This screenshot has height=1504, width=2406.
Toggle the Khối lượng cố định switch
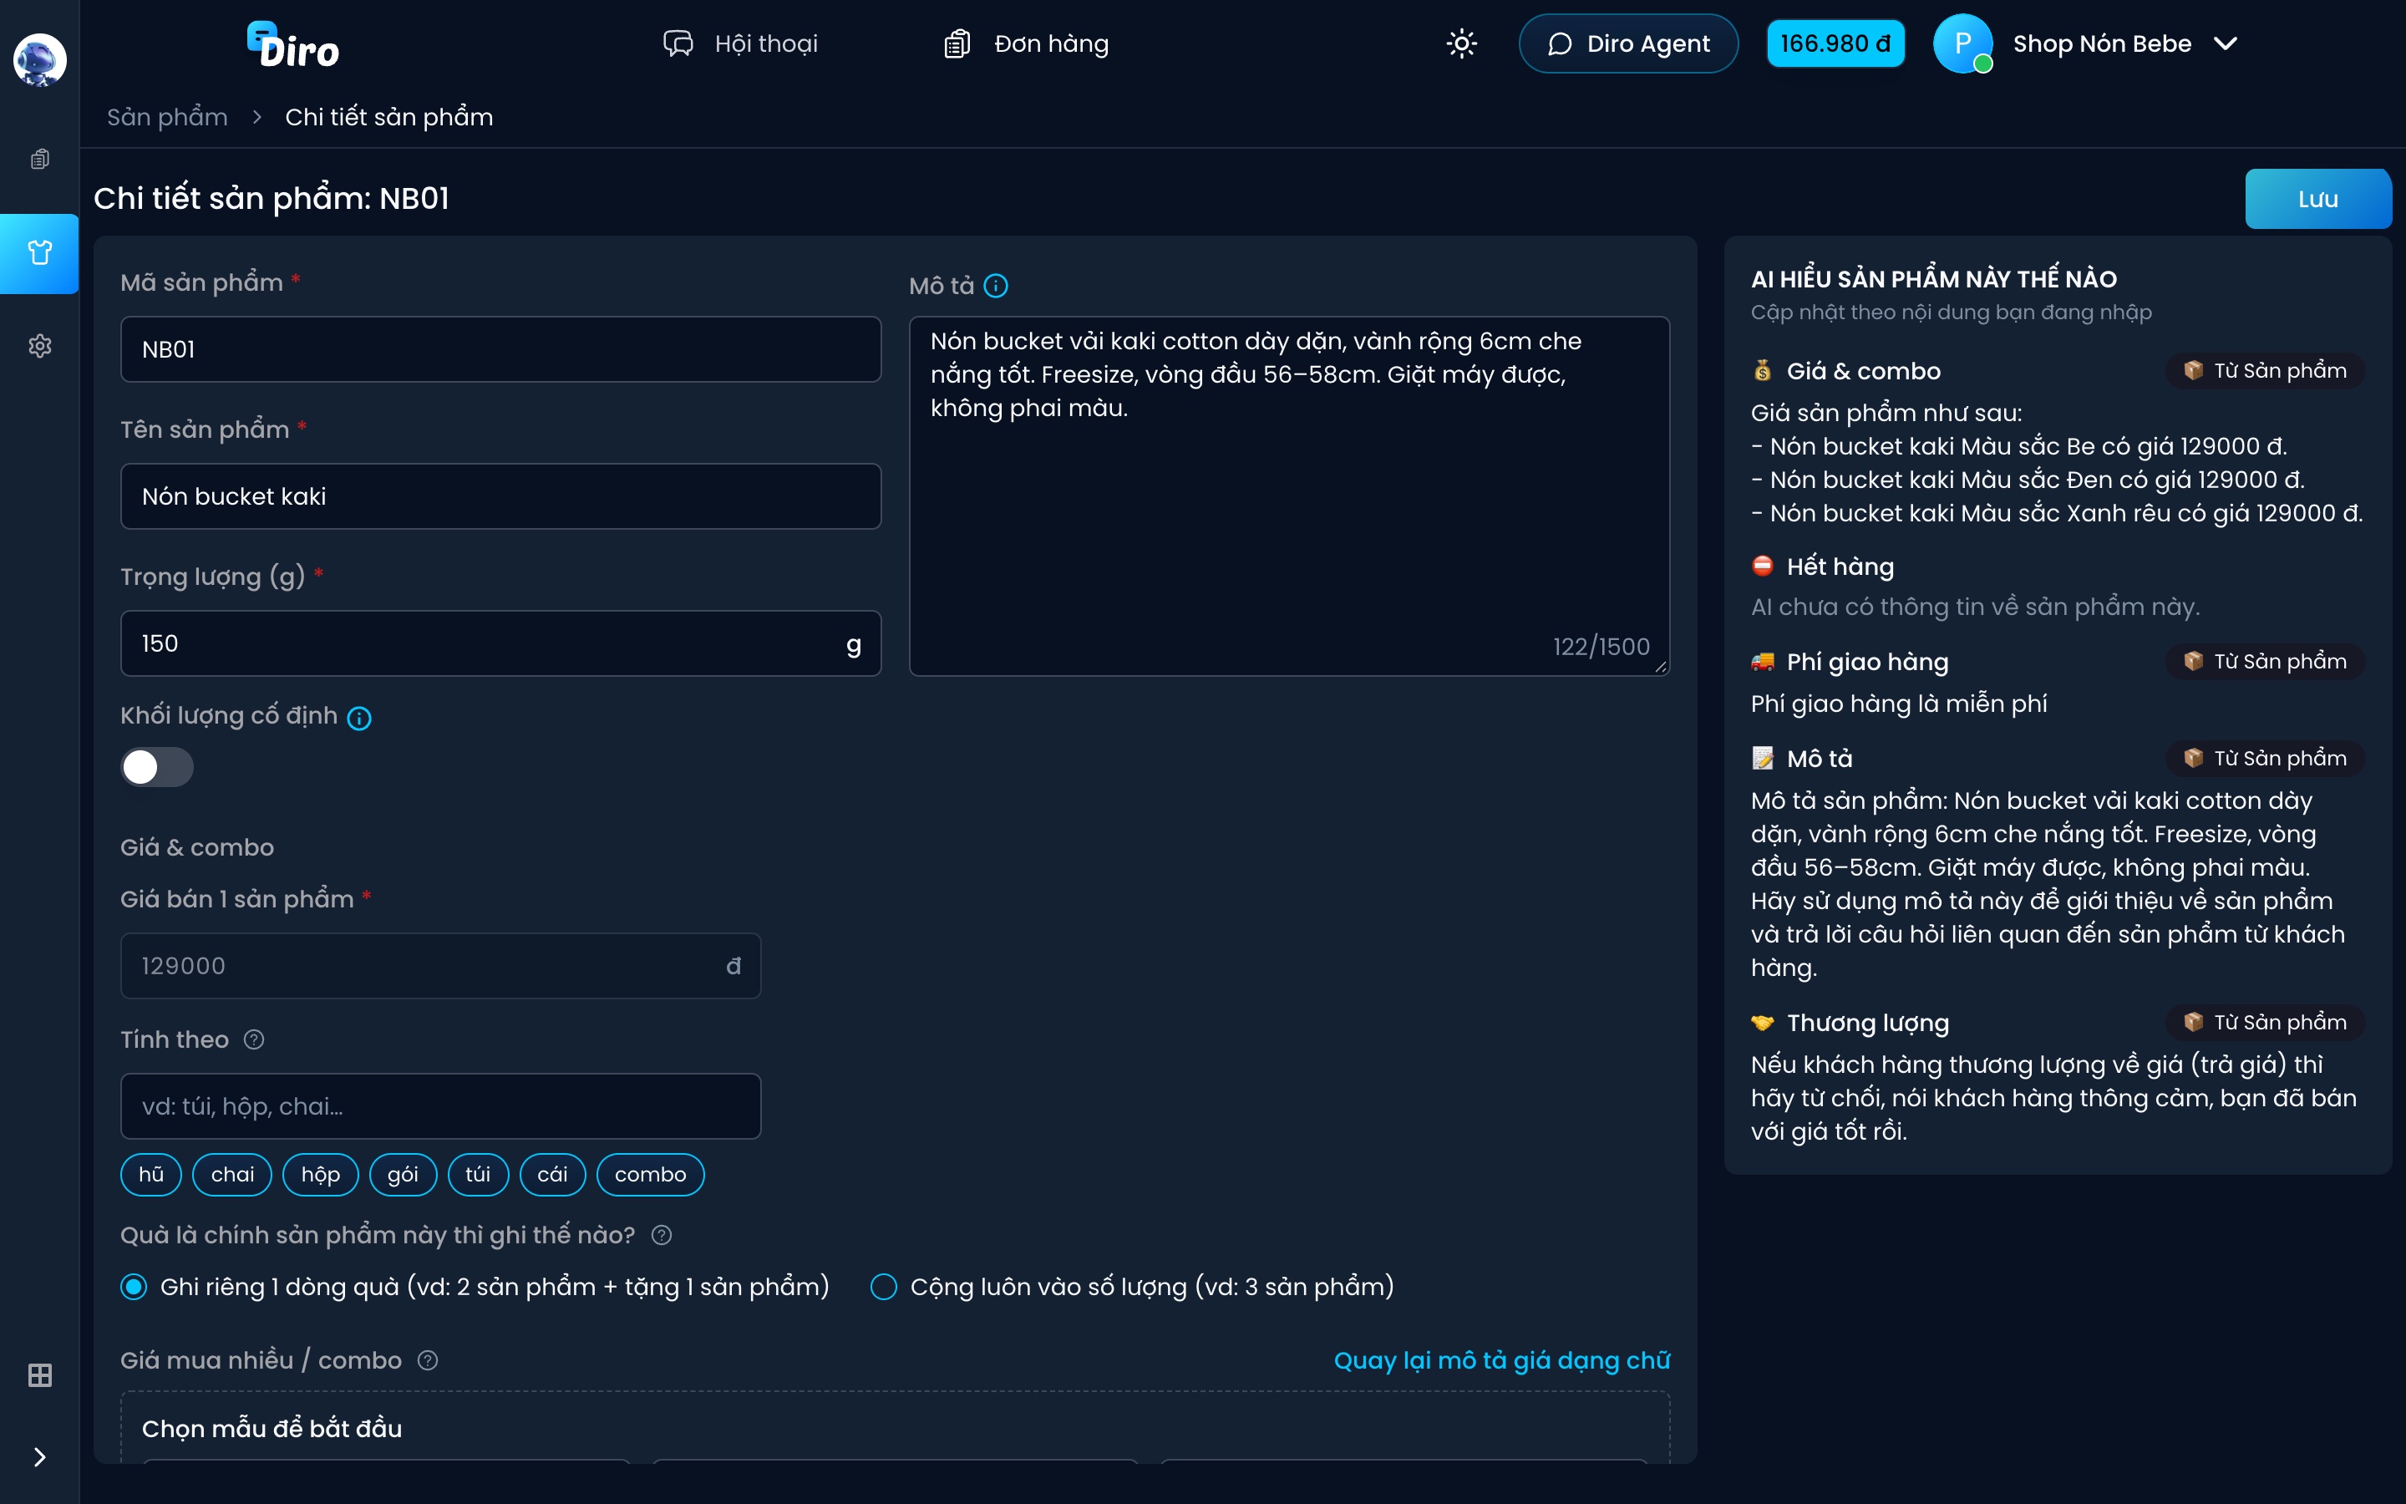point(157,767)
